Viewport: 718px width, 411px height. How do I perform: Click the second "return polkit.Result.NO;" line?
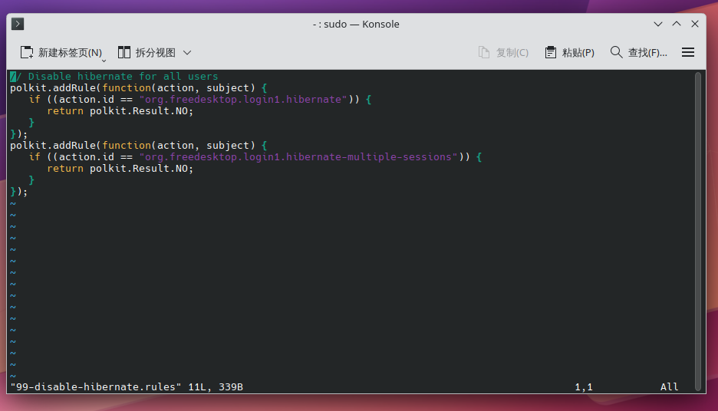tap(120, 169)
